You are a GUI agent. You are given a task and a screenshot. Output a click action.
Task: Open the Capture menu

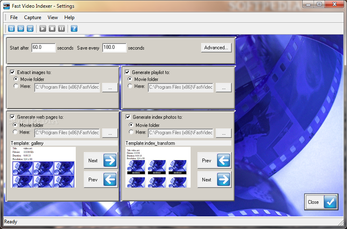coord(33,17)
